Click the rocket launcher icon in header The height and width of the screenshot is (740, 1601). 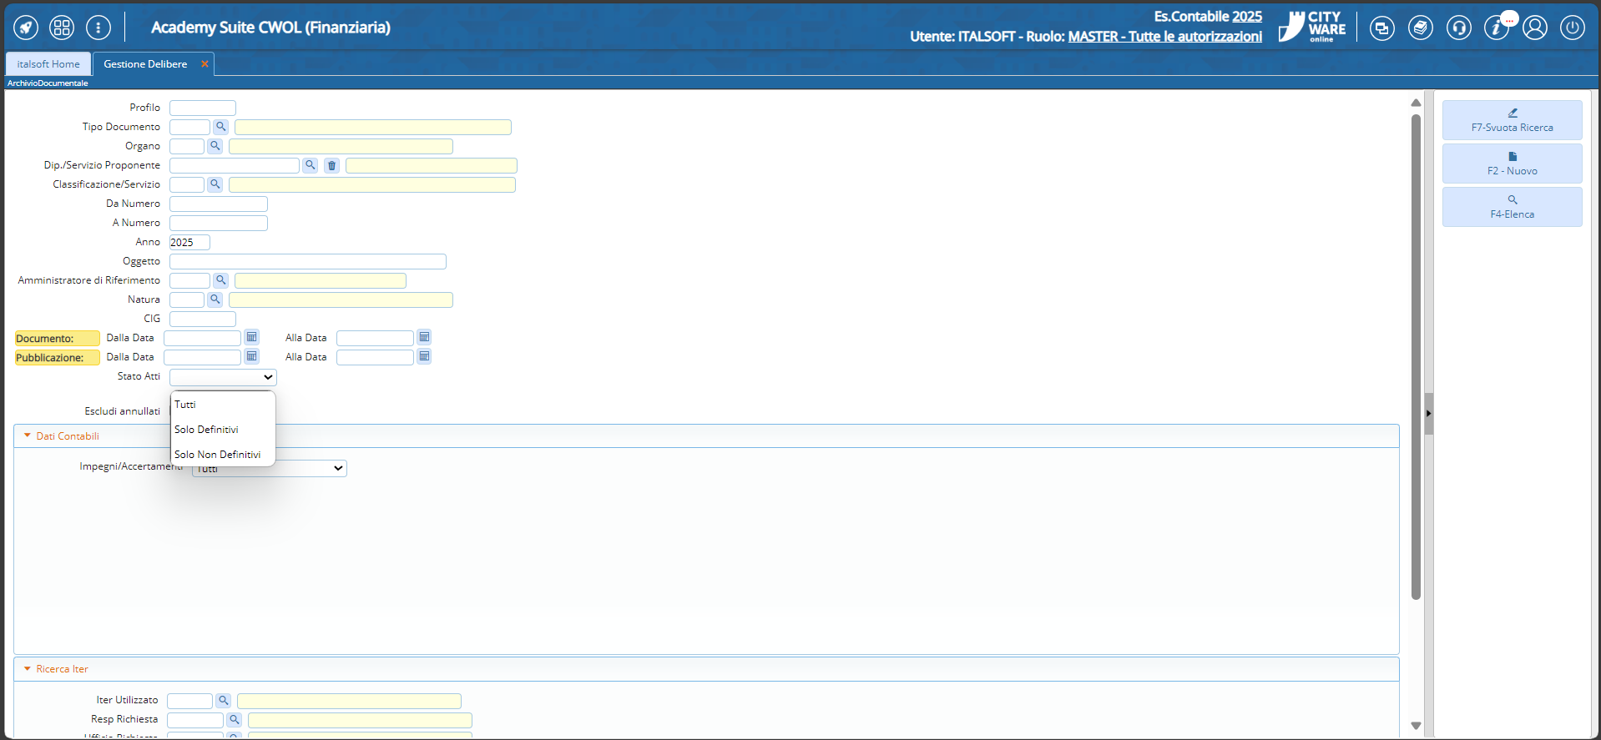tap(26, 28)
